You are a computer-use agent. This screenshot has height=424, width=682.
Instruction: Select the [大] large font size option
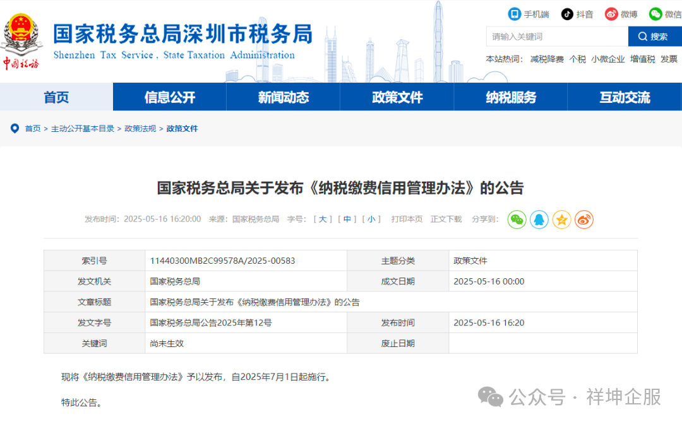(322, 219)
